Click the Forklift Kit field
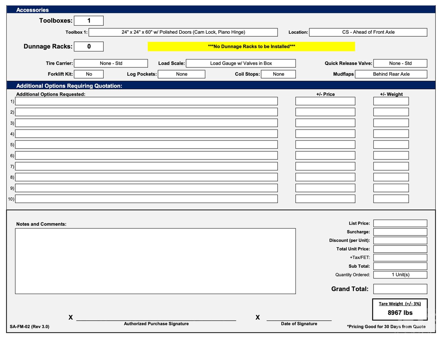Viewport: 444px width, 340px height. tap(89, 74)
